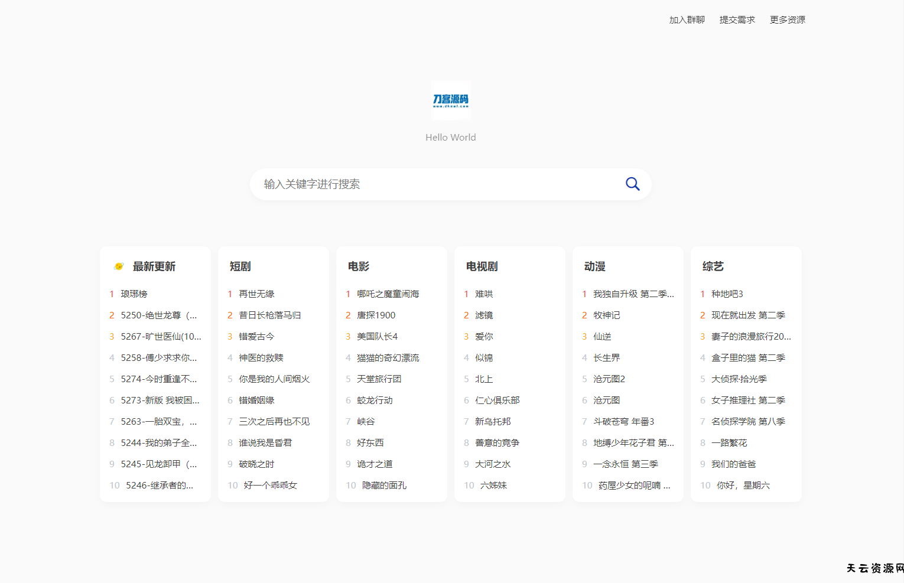Open 唐探1900 in the movie list
904x583 pixels.
point(375,315)
